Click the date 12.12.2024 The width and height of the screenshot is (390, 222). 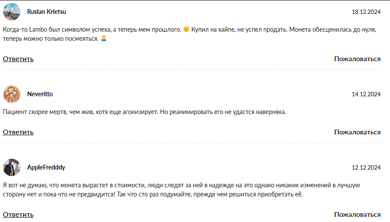pos(366,167)
